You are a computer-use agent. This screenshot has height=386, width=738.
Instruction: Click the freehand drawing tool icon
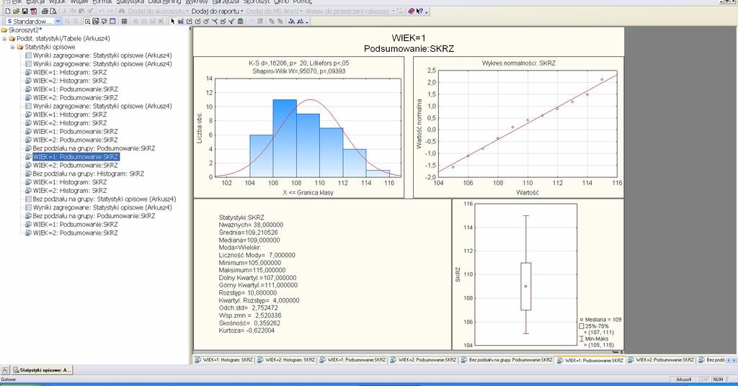[x=223, y=21]
